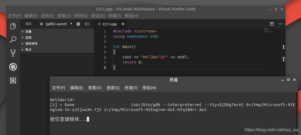Click the "using namespace std;" line
This screenshot has width=301, height=135.
[x=136, y=37]
